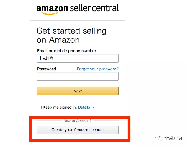Click the orange Amazon smile arrow
This screenshot has height=146, width=188.
(x=49, y=13)
